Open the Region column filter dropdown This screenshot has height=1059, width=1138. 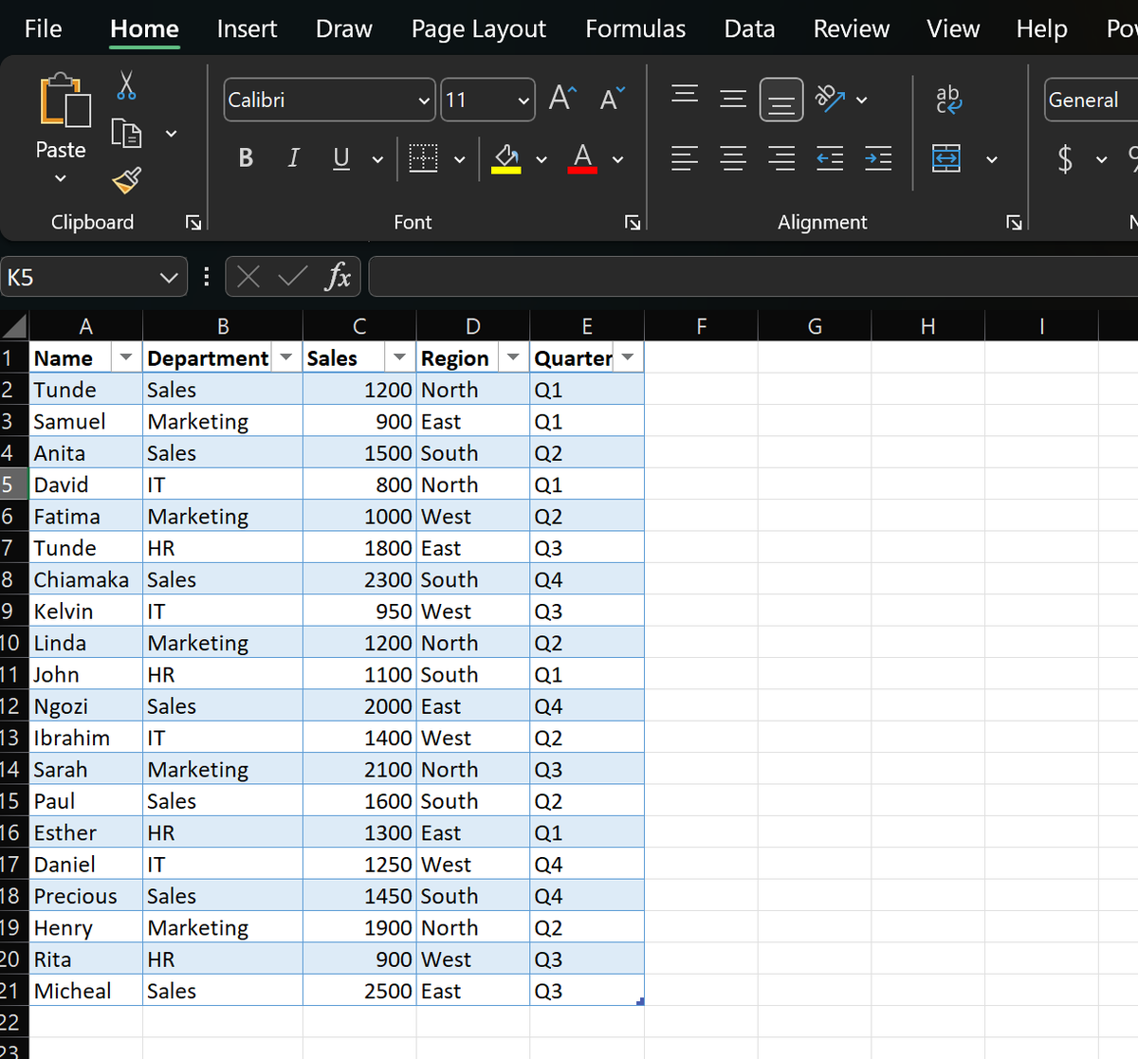click(513, 357)
